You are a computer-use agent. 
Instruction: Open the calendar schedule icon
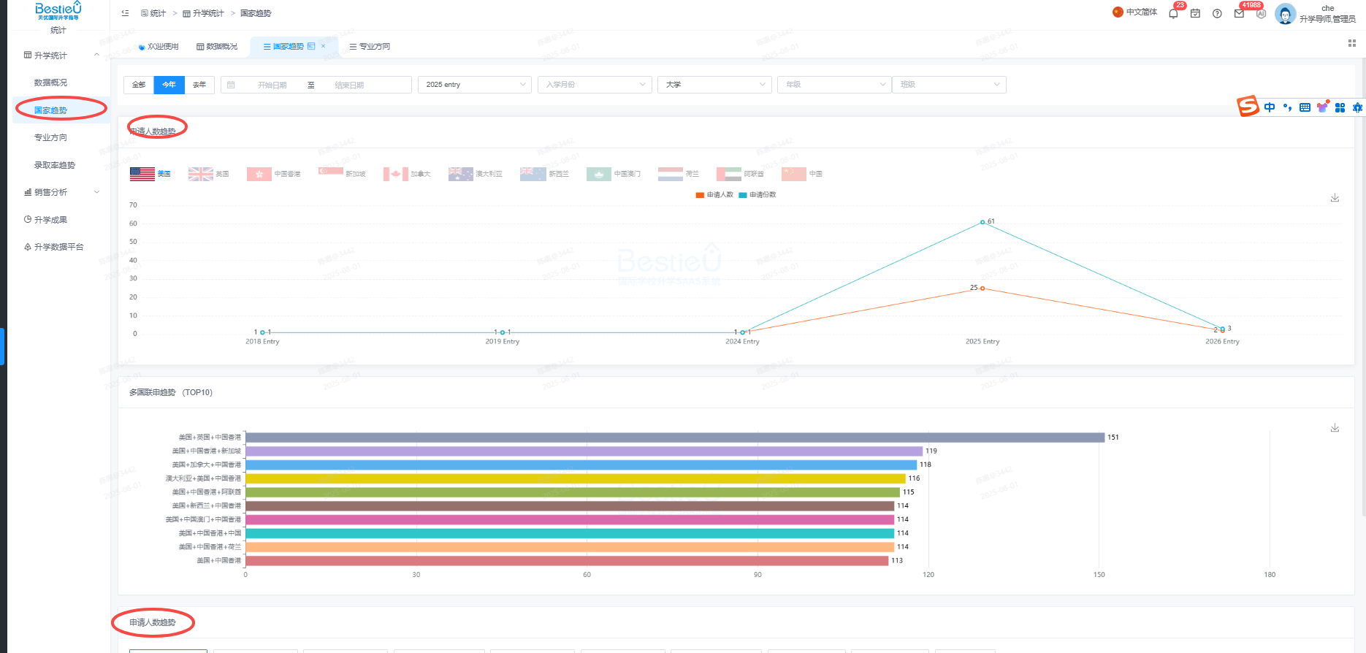point(1195,14)
